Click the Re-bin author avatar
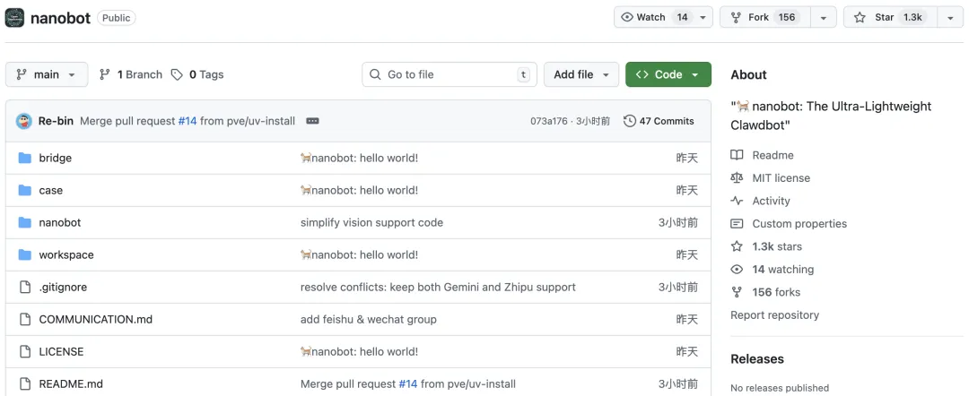 tap(24, 121)
